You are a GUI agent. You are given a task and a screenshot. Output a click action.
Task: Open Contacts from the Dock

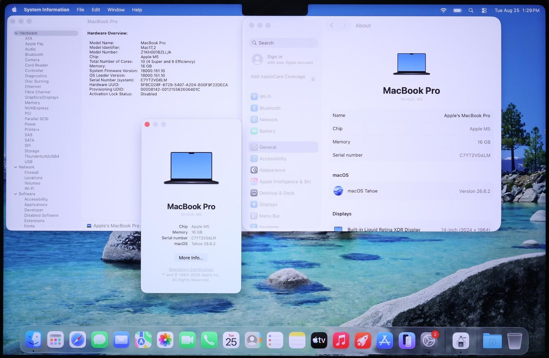point(253,340)
